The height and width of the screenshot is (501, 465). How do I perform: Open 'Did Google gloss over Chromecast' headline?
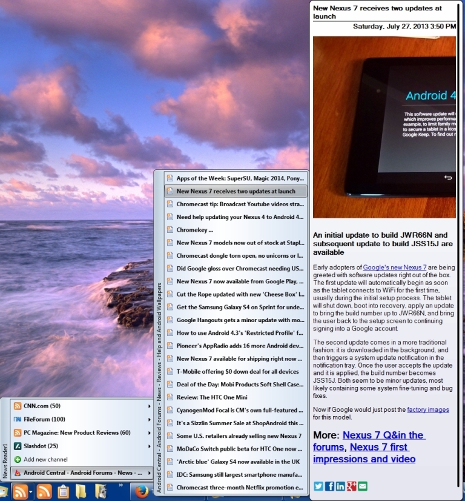click(236, 268)
